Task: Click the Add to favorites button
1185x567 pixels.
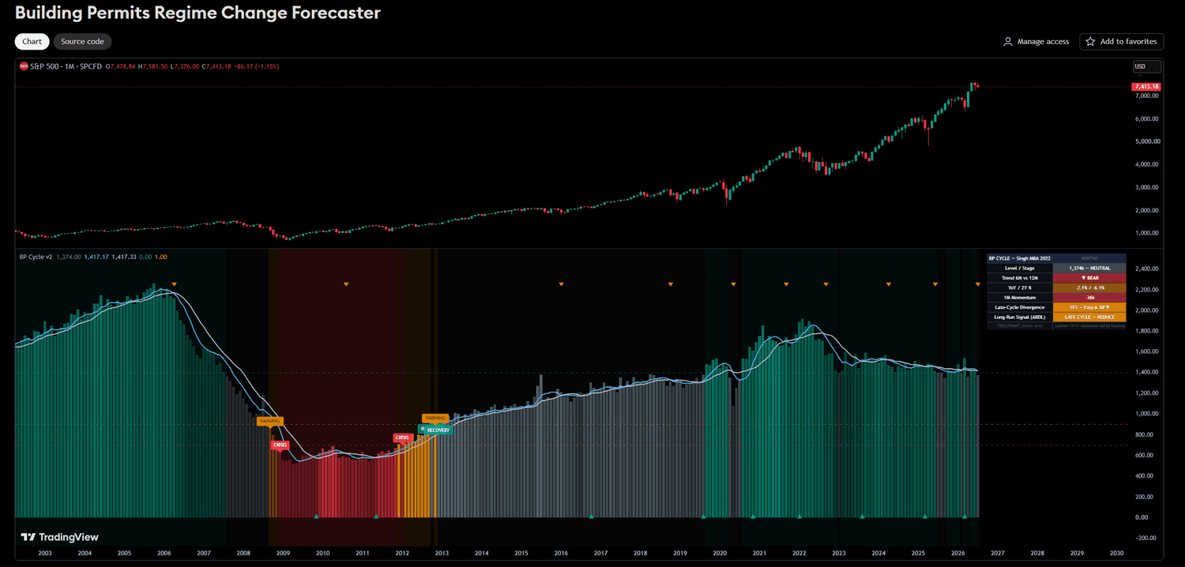Action: coord(1122,41)
